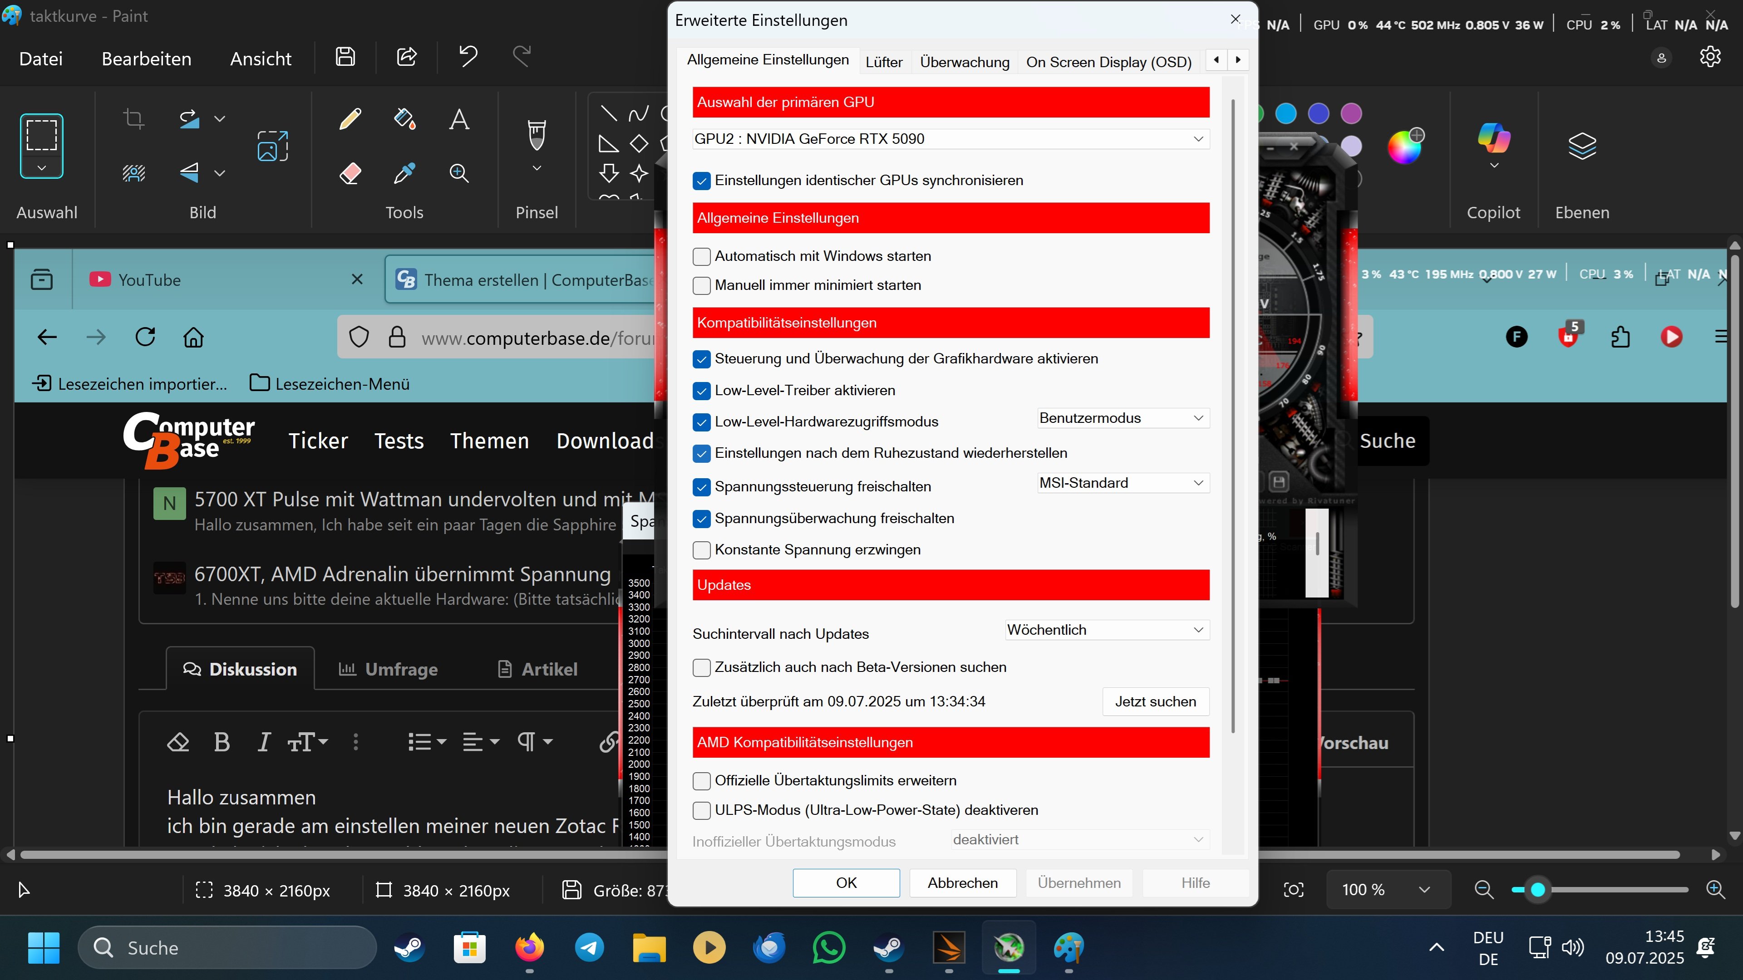1743x980 pixels.
Task: Enable Automatisch mit Windows starten
Action: click(x=702, y=256)
